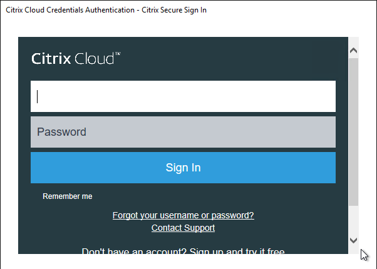
Task: Click the bold "Citrix" wordmark in logo
Action: (51, 58)
